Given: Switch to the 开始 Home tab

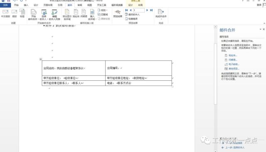Looking at the screenshot, I should [16, 5].
